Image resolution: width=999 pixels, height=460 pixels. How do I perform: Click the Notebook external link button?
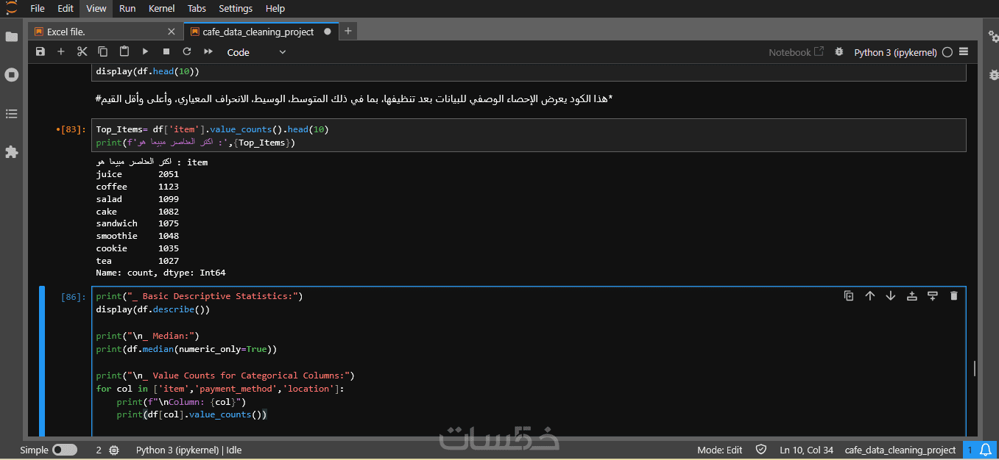point(796,52)
